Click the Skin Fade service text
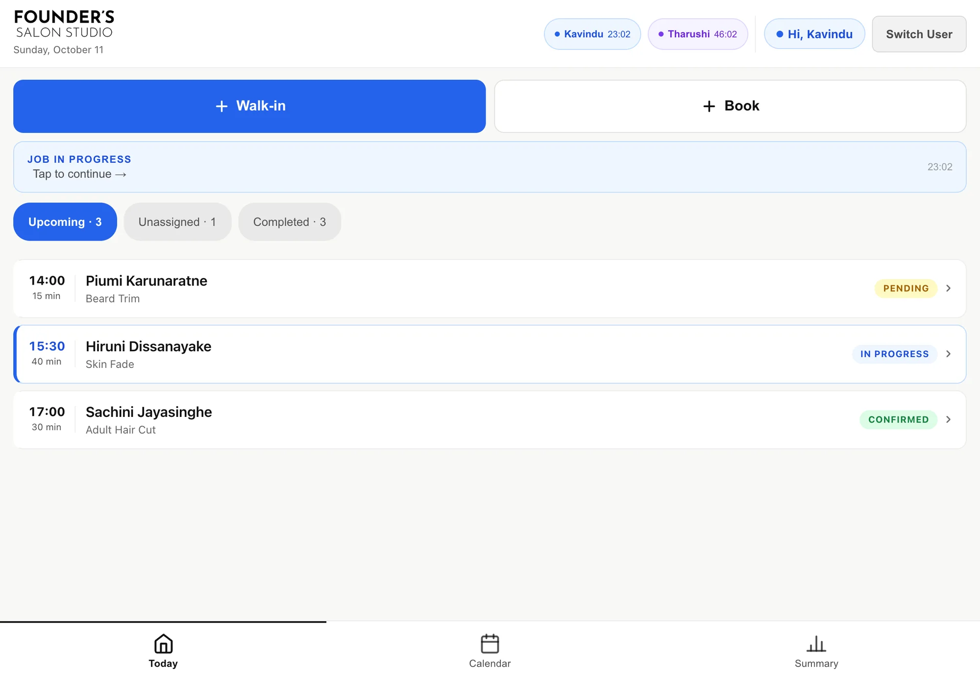This screenshot has height=681, width=980. coord(110,364)
